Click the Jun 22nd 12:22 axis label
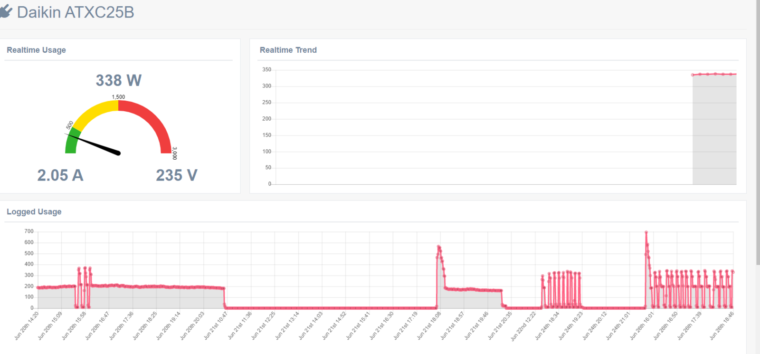This screenshot has width=760, height=354. click(x=523, y=326)
